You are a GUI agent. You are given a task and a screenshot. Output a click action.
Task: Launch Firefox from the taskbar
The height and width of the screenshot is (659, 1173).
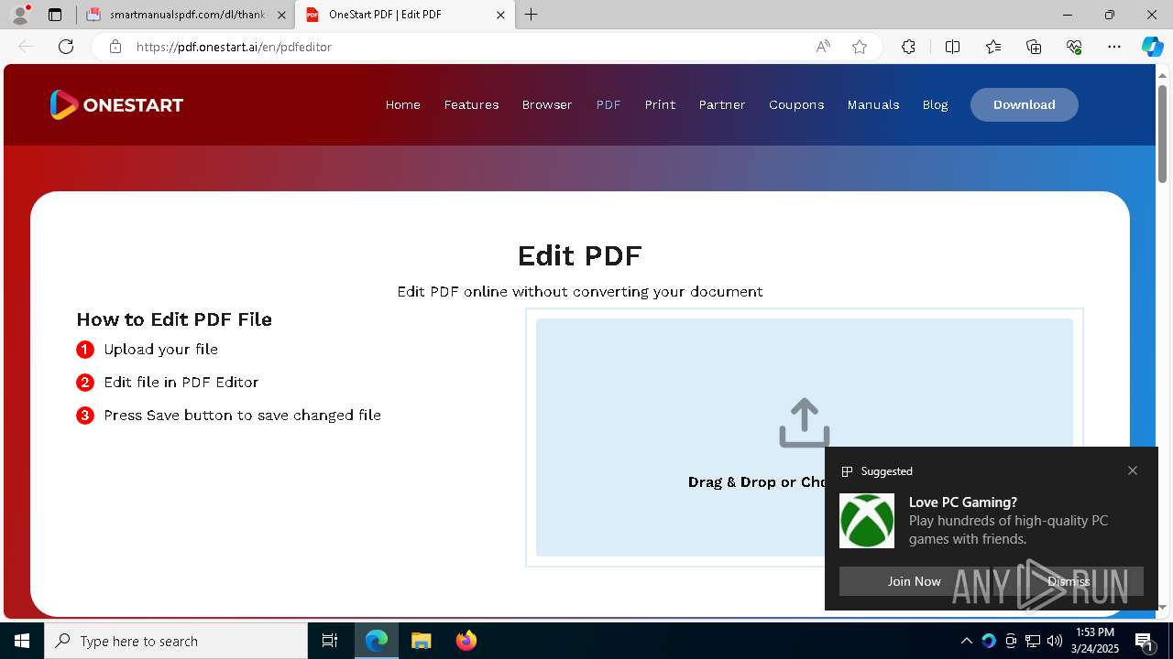click(466, 641)
